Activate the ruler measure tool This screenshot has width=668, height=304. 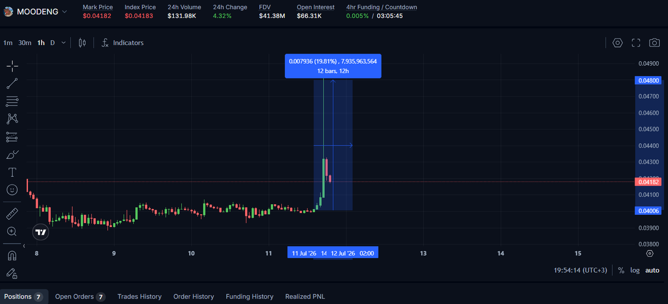12,214
